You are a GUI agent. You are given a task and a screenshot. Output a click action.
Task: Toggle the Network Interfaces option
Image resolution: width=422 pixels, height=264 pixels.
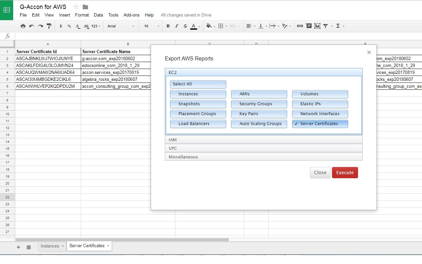(x=320, y=114)
